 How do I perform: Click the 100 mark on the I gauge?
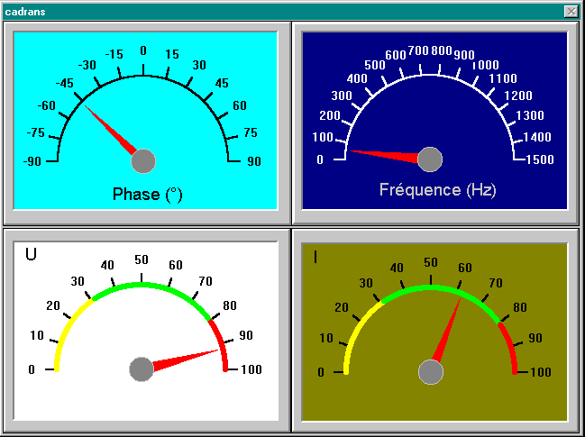pos(541,372)
